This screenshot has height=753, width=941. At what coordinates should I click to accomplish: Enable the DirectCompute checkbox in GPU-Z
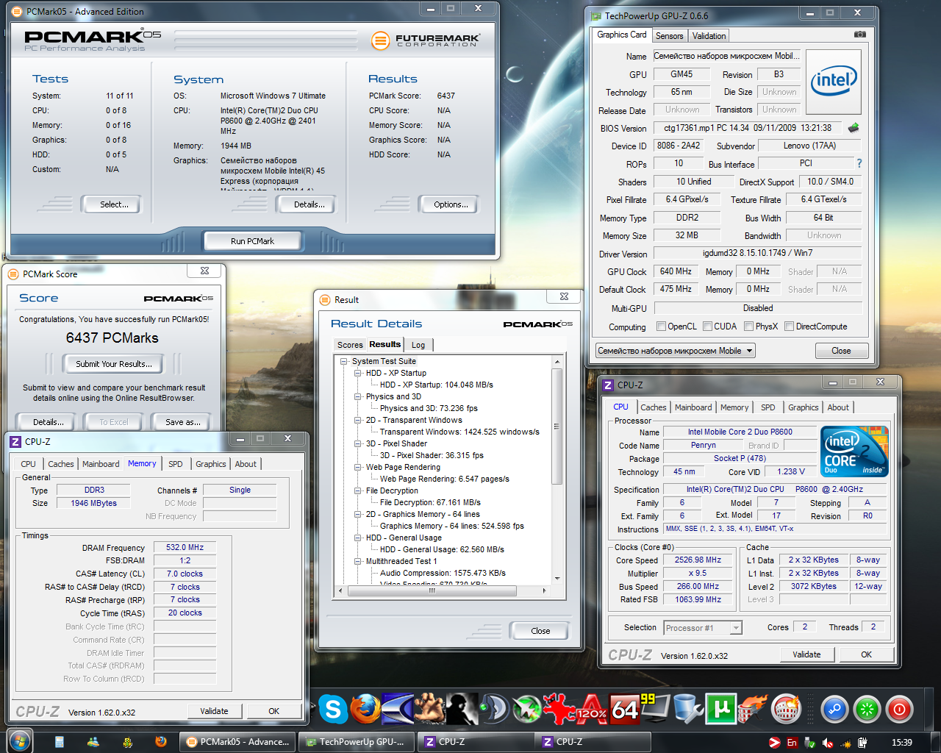pos(789,326)
